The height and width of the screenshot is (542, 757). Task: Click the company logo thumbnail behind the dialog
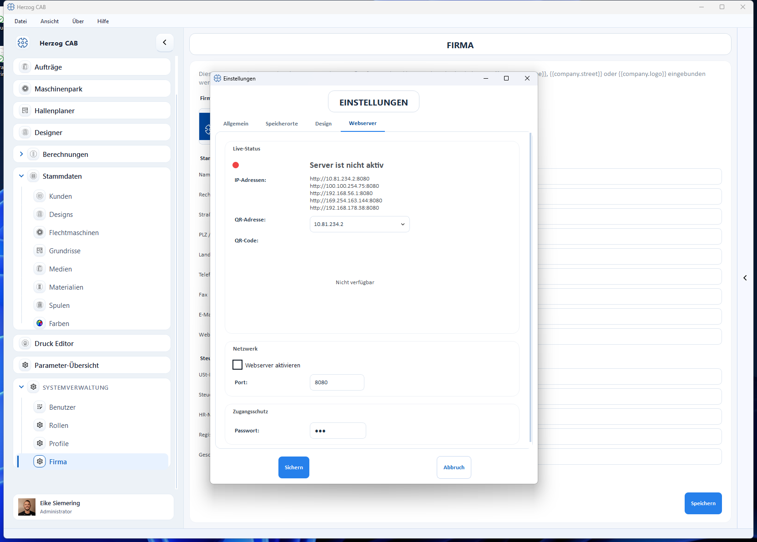coord(205,126)
